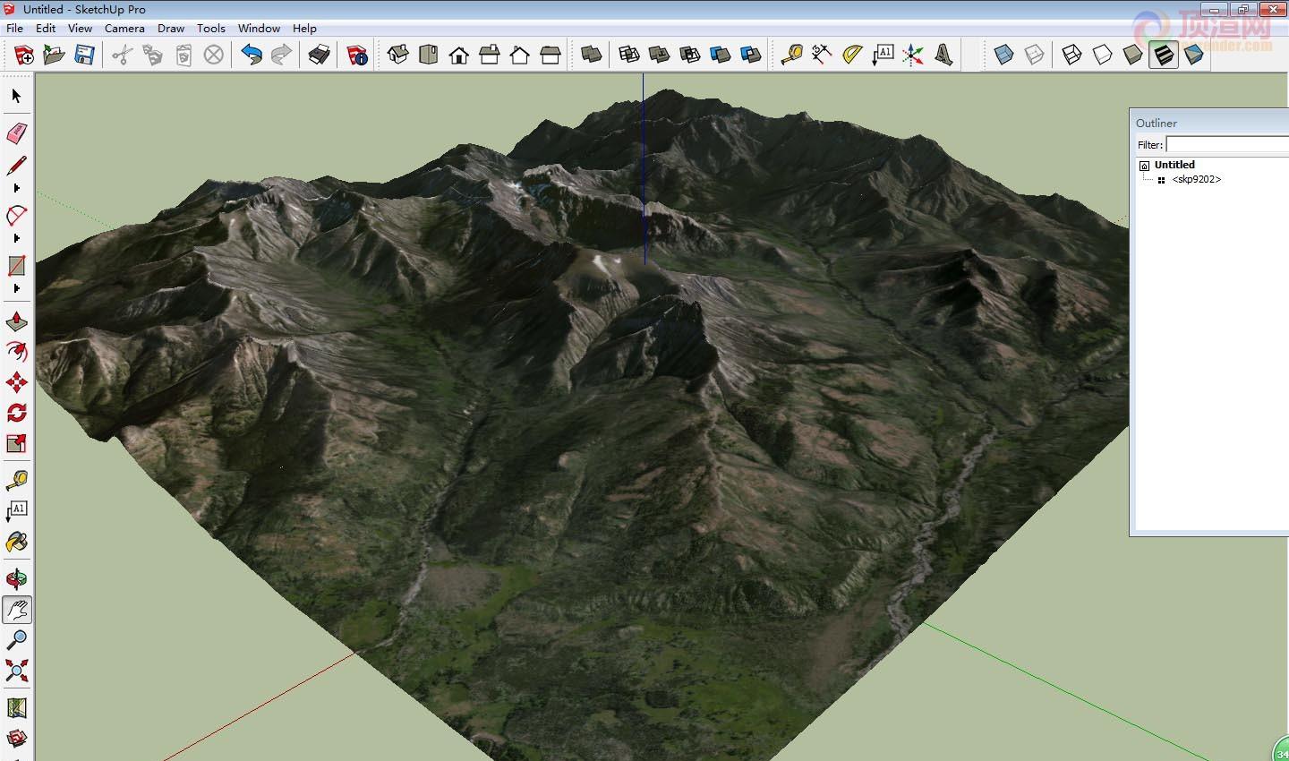
Task: Select the Scale tool
Action: [17, 443]
